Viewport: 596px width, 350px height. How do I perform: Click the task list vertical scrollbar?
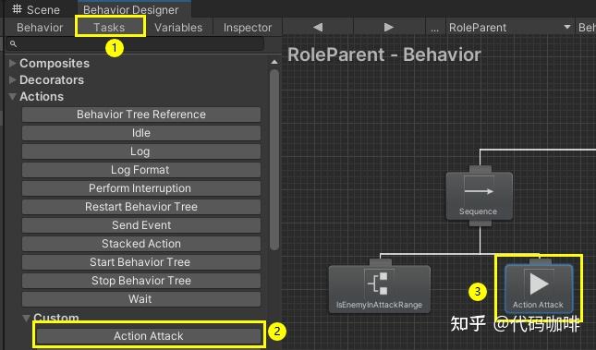(274, 160)
